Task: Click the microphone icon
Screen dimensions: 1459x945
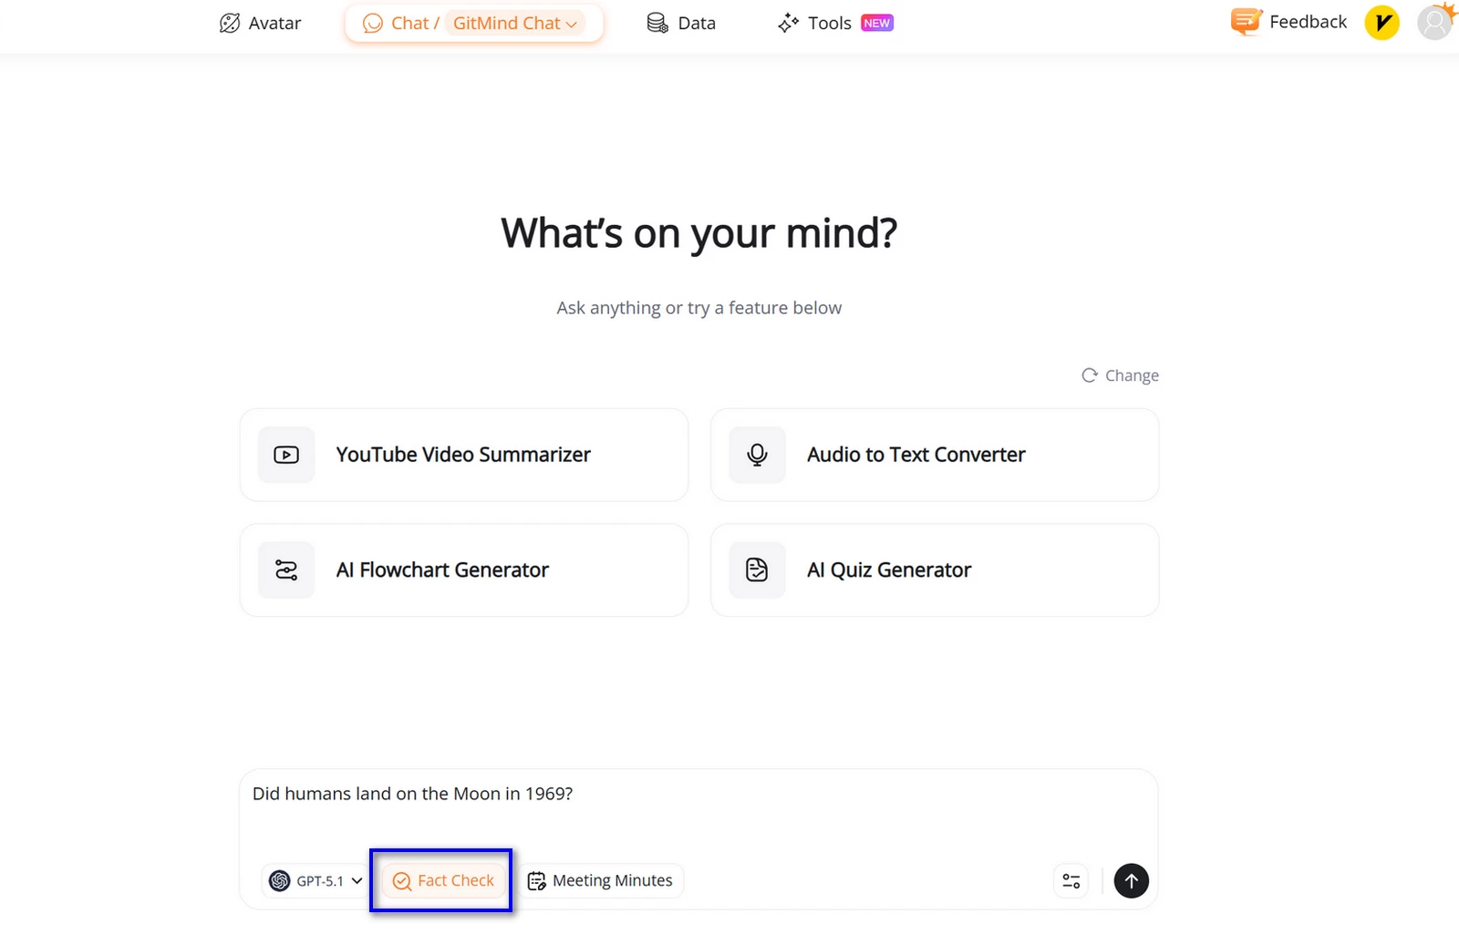Action: pos(757,455)
